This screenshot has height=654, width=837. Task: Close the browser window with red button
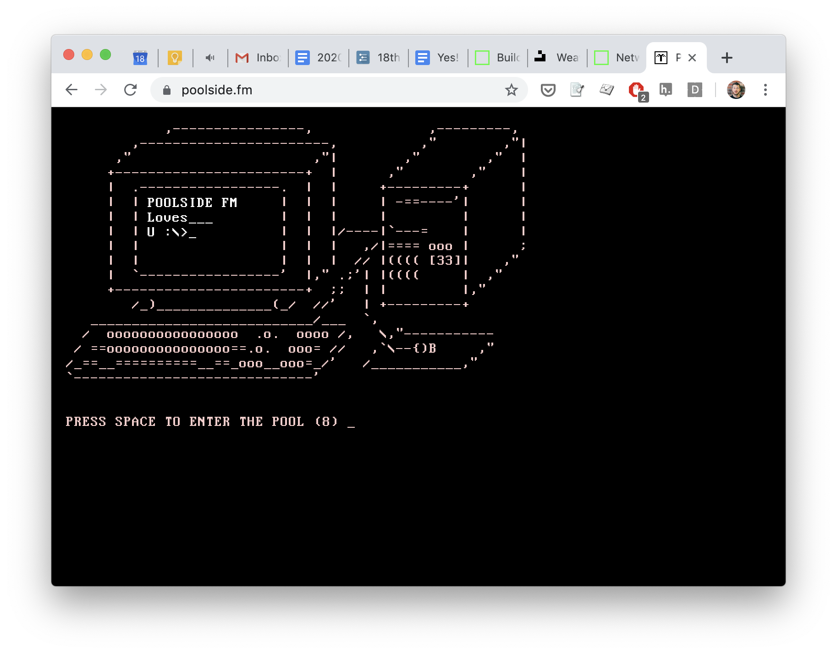tap(69, 55)
